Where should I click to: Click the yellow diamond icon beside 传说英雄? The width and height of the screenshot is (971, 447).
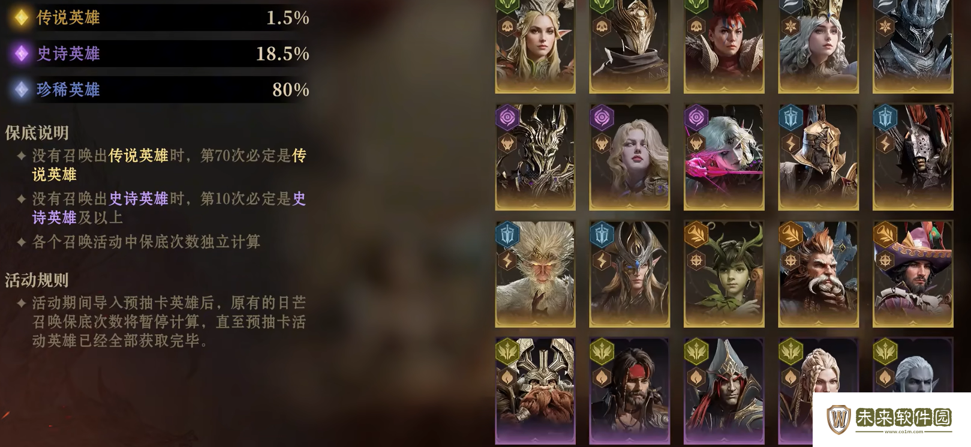click(x=21, y=18)
